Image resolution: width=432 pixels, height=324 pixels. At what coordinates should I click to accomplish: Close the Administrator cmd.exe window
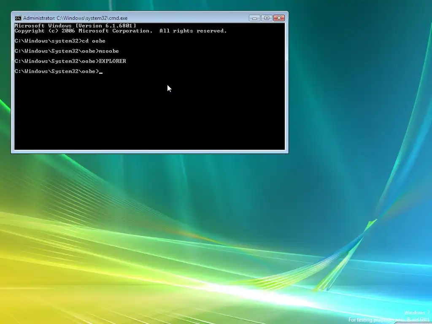279,18
